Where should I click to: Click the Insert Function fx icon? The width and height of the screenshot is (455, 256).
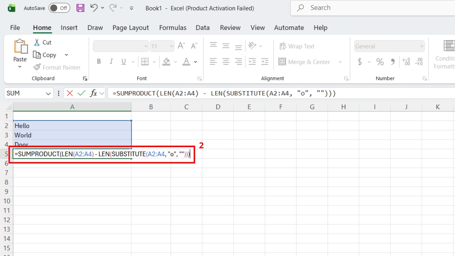pyautogui.click(x=94, y=93)
